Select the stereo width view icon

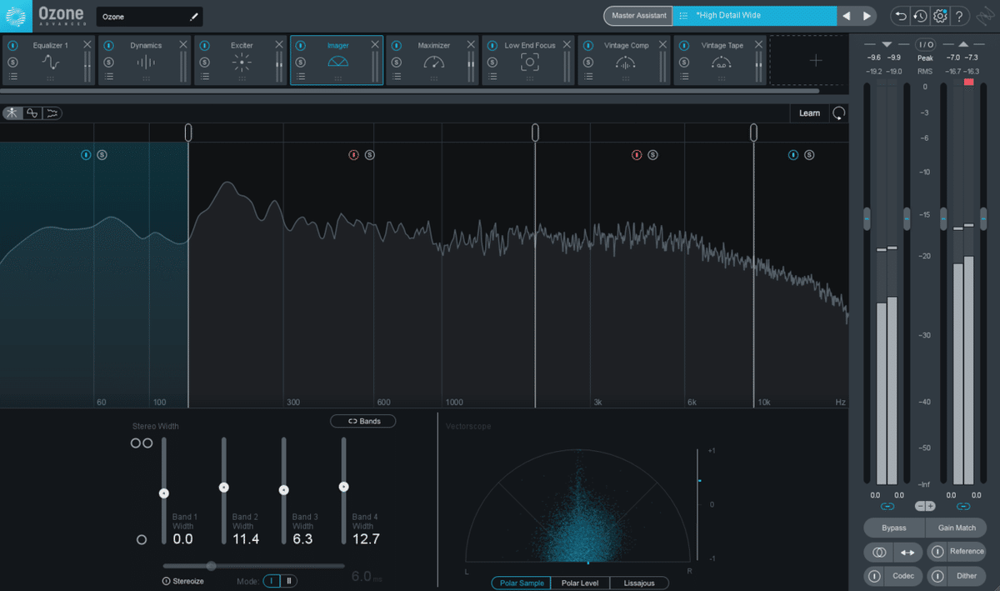(x=12, y=113)
